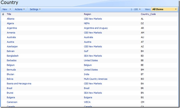Open the Brazil title link
Image resolution: width=180 pixels, height=108 pixels.
pyautogui.click(x=10, y=88)
